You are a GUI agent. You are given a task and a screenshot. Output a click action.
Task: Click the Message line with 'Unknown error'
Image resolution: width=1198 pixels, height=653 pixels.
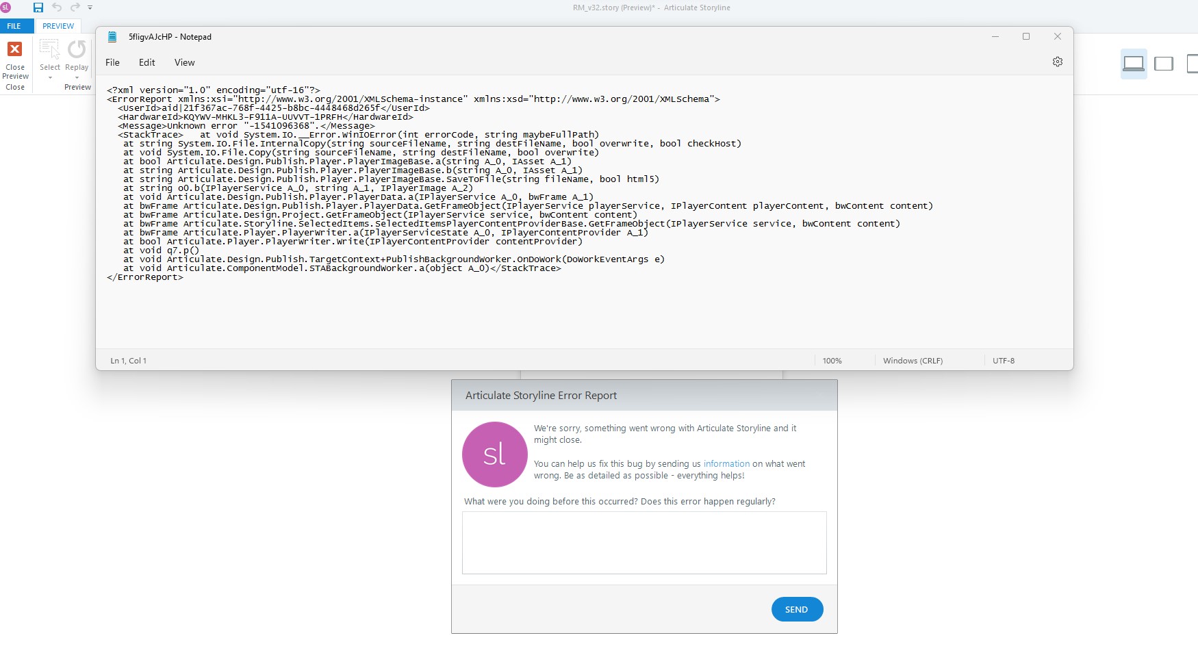(246, 126)
